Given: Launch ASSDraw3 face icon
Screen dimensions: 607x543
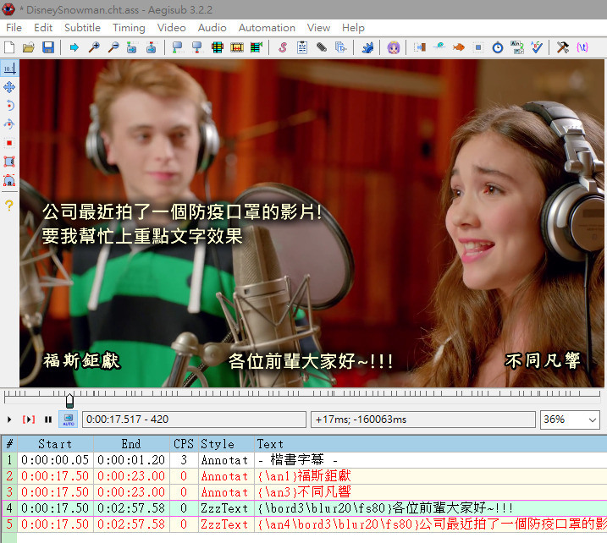Looking at the screenshot, I should coord(394,47).
